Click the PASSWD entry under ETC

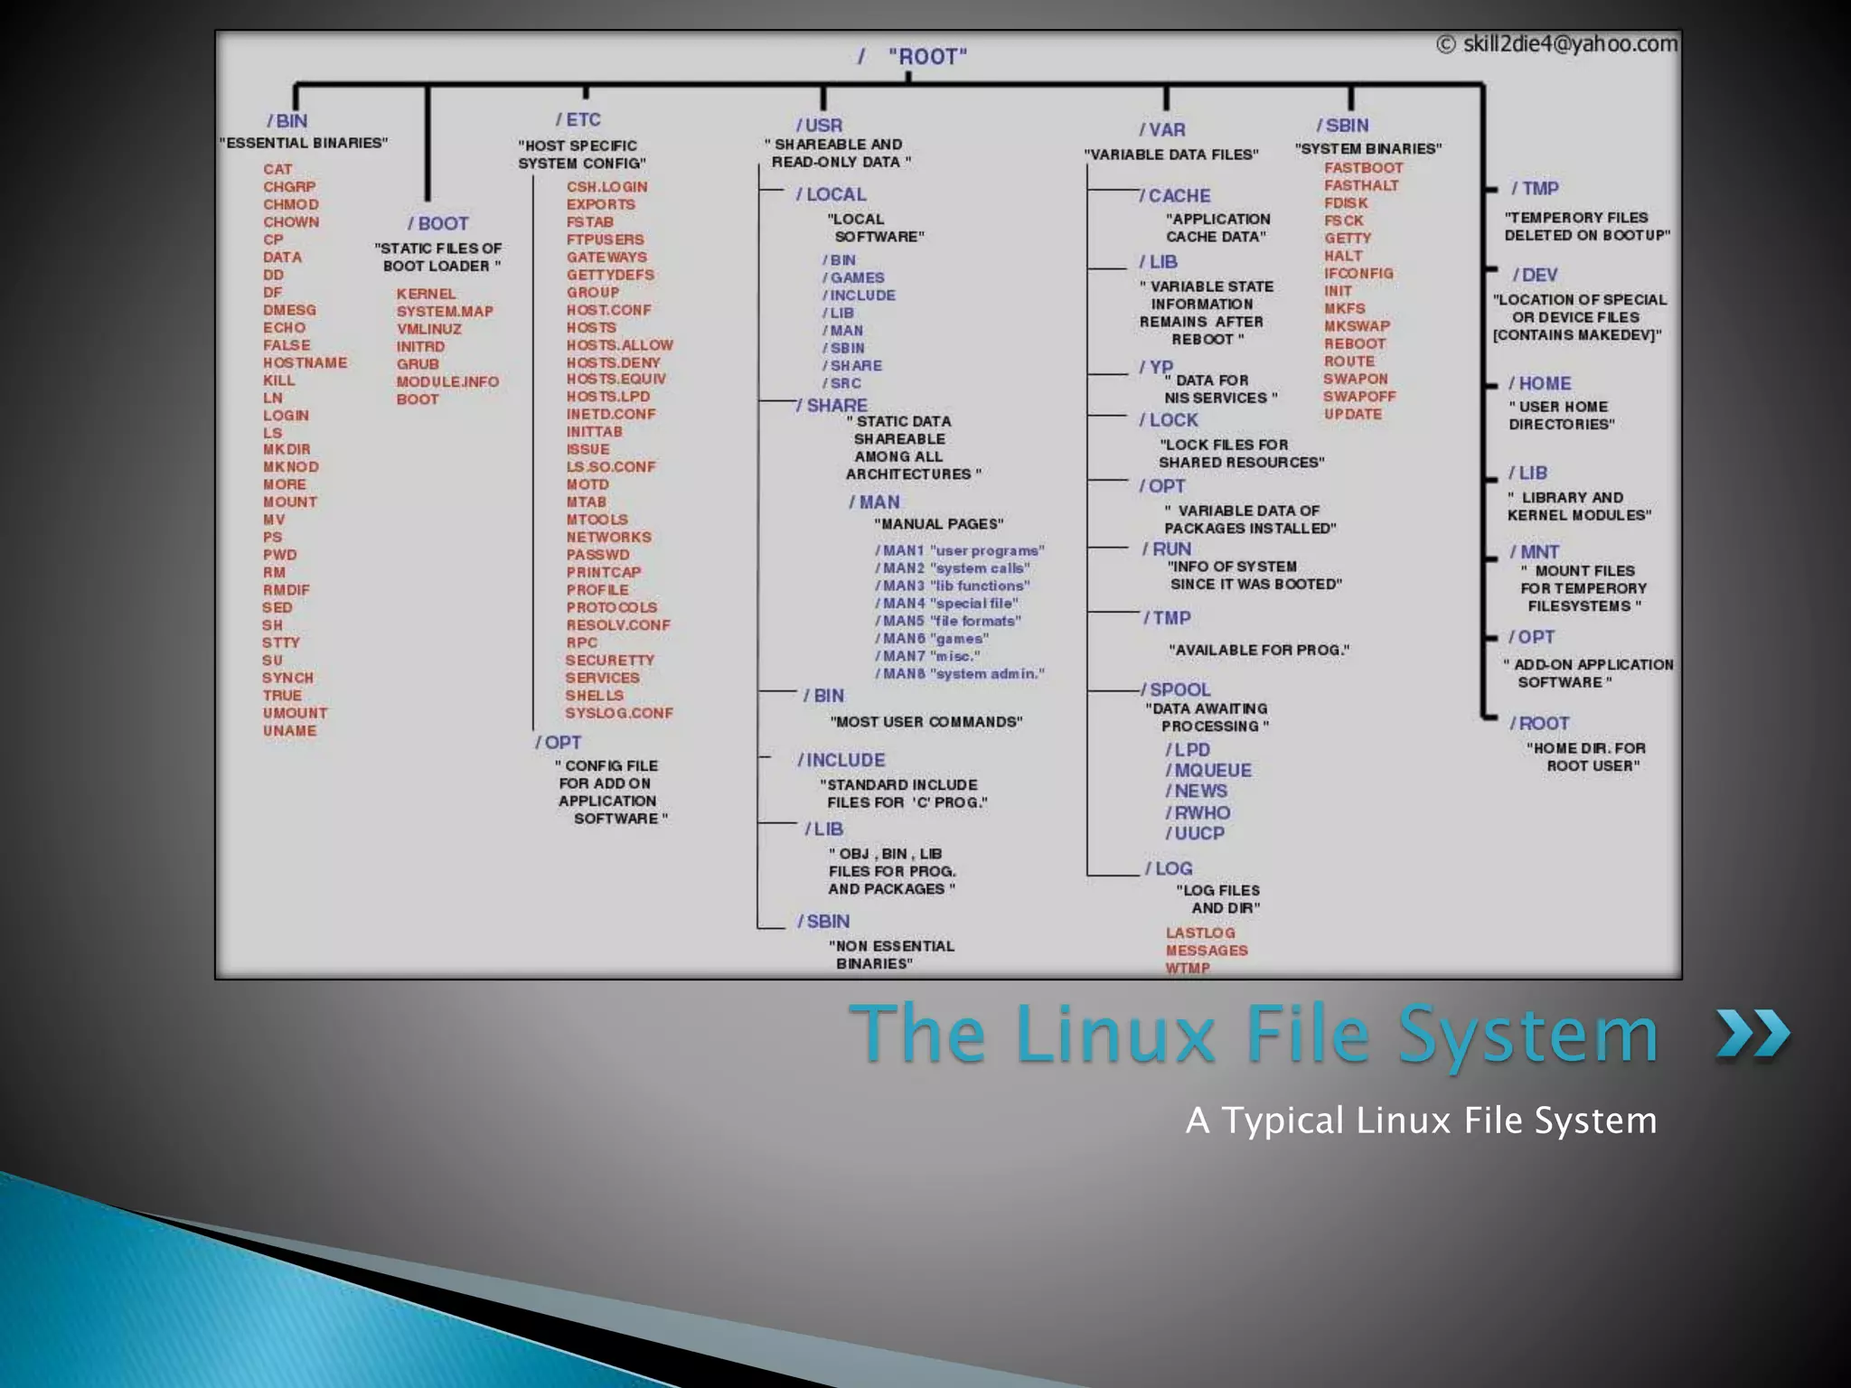[x=598, y=555]
